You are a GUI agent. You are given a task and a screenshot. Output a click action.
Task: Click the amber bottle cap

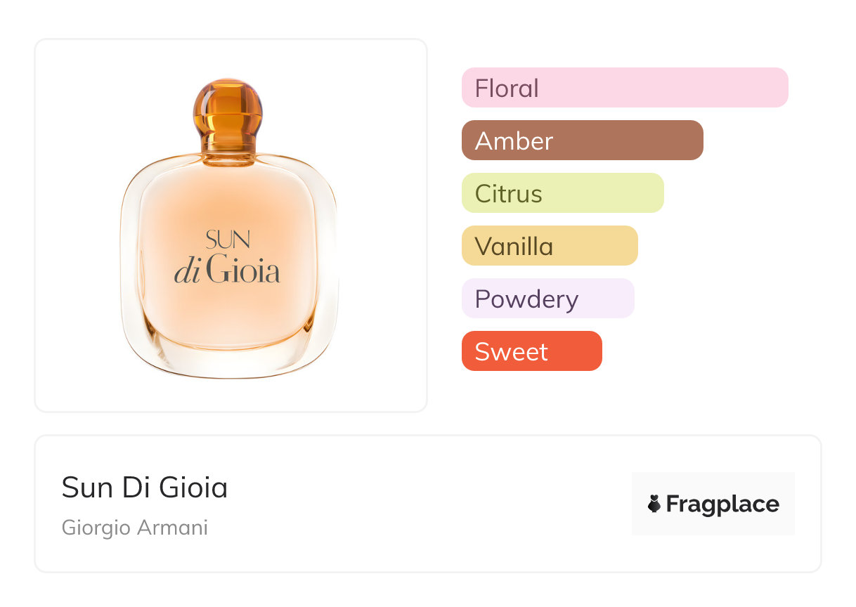228,107
